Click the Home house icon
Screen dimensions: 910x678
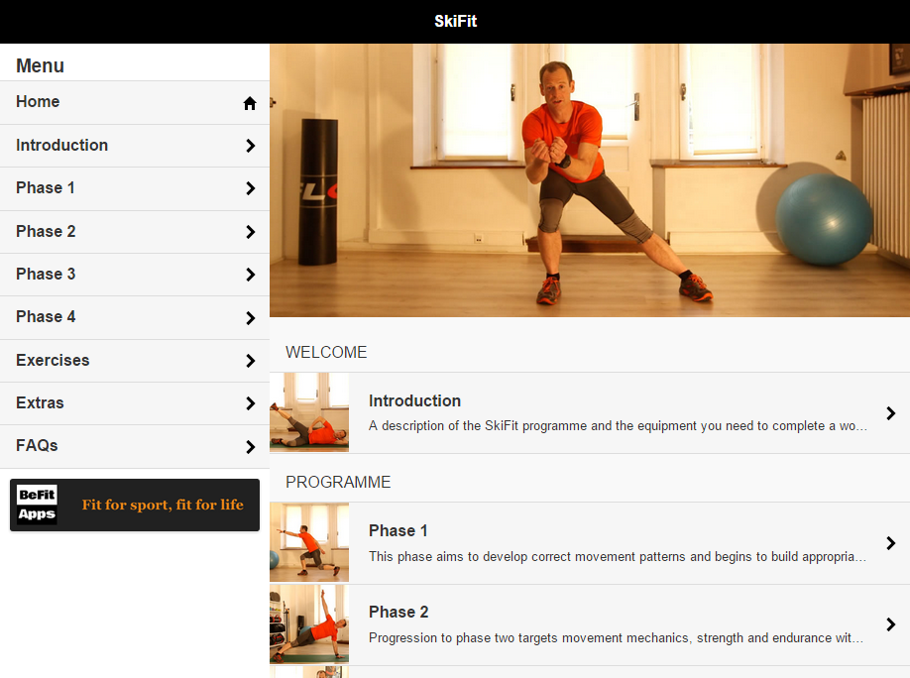250,103
